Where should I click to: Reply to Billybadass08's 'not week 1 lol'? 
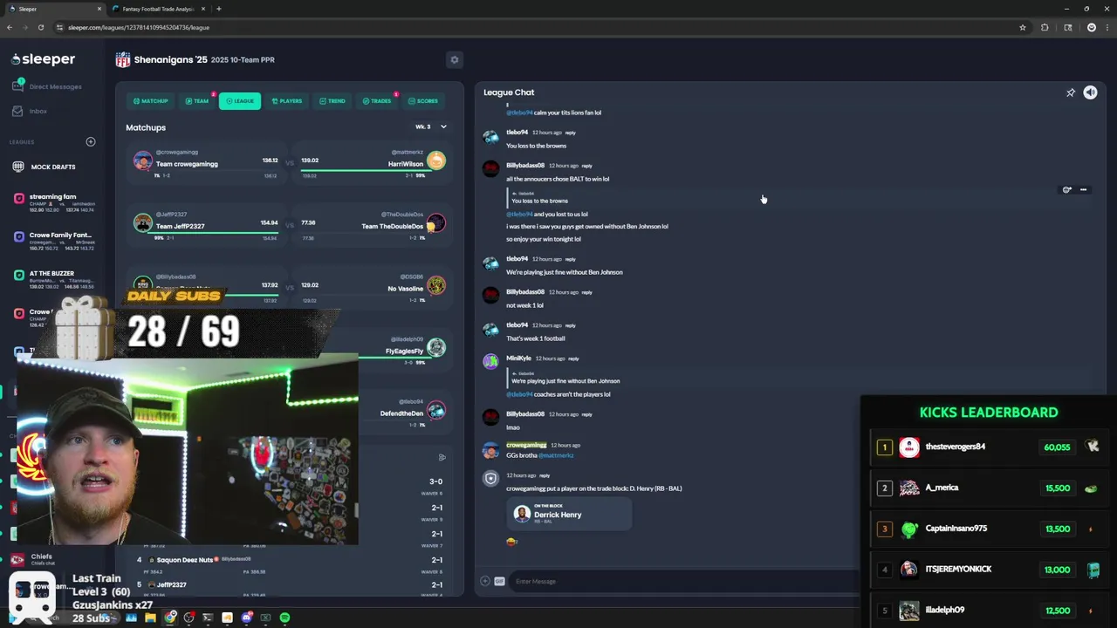click(586, 292)
